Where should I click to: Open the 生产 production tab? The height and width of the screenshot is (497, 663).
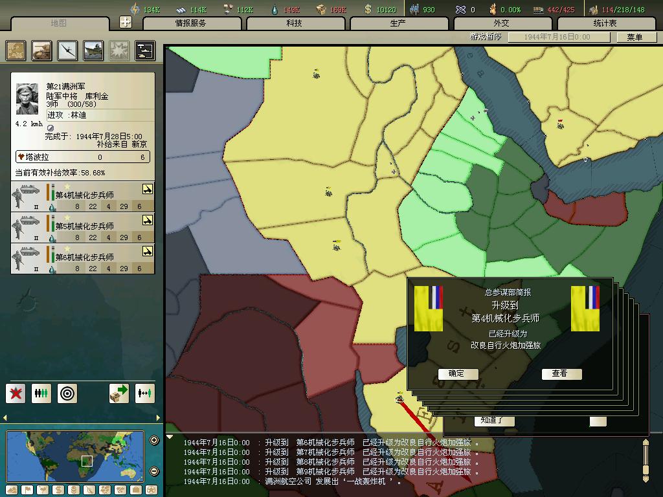coord(398,23)
